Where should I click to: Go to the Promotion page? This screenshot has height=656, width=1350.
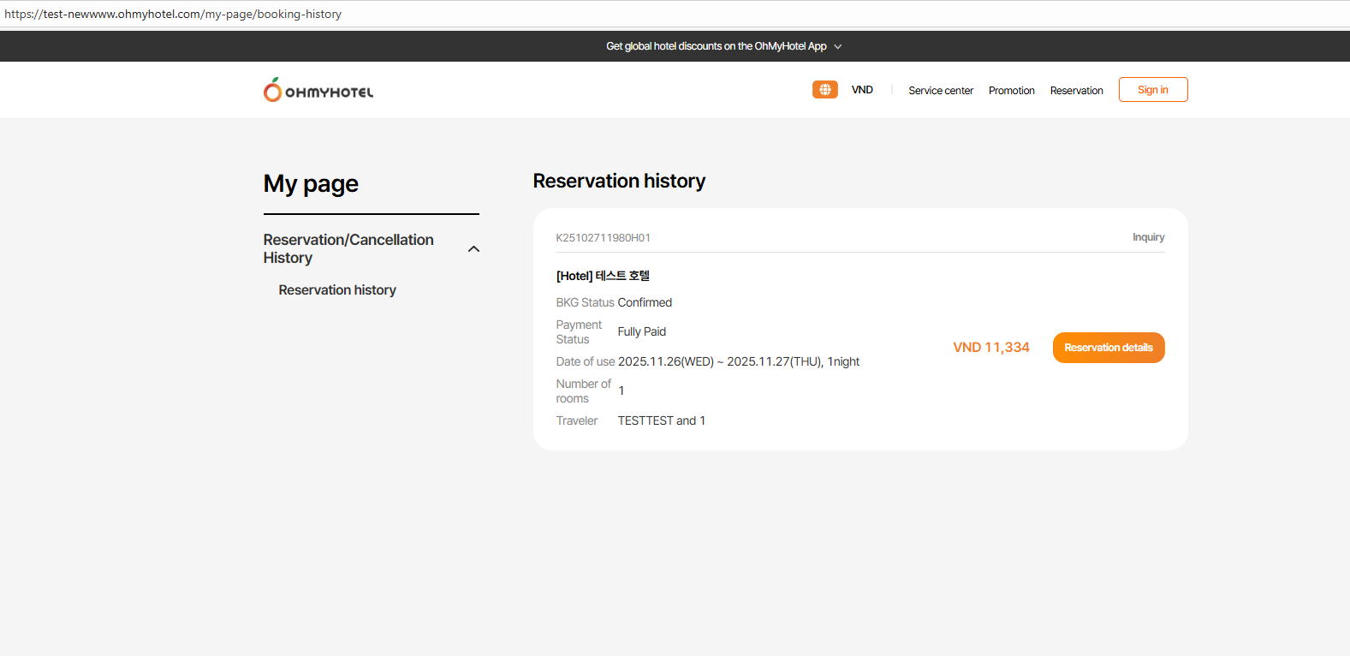pos(1011,91)
